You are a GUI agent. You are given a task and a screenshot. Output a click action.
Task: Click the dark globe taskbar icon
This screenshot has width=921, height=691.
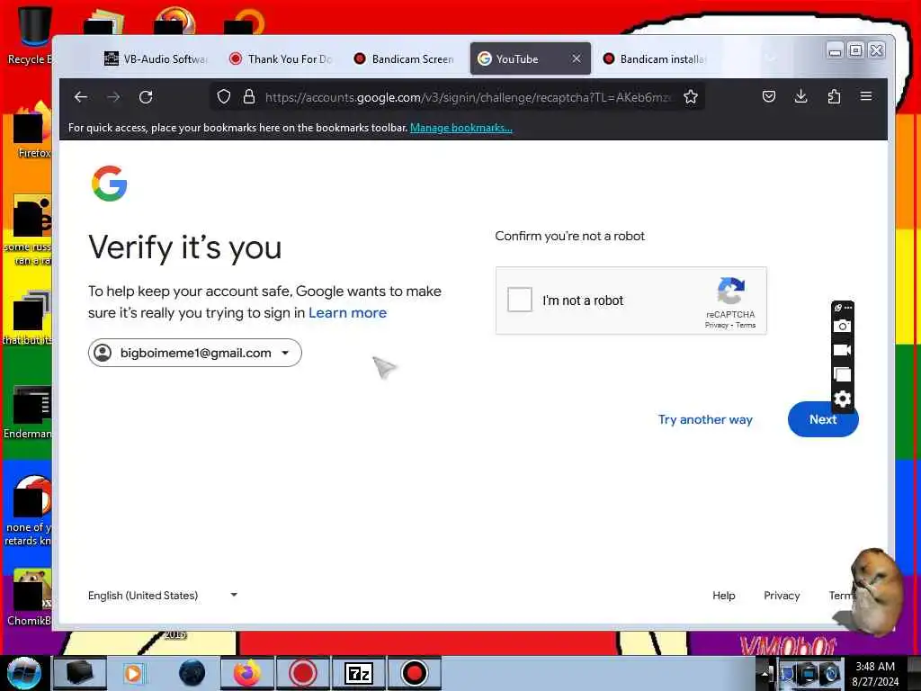[192, 673]
